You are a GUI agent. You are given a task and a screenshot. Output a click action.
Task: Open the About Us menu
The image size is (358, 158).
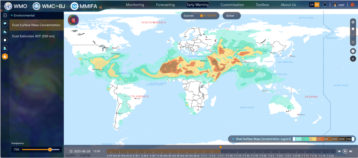point(288,5)
